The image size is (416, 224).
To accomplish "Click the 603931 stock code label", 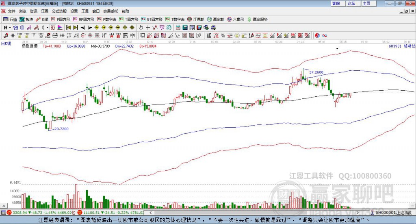I will (x=395, y=46).
